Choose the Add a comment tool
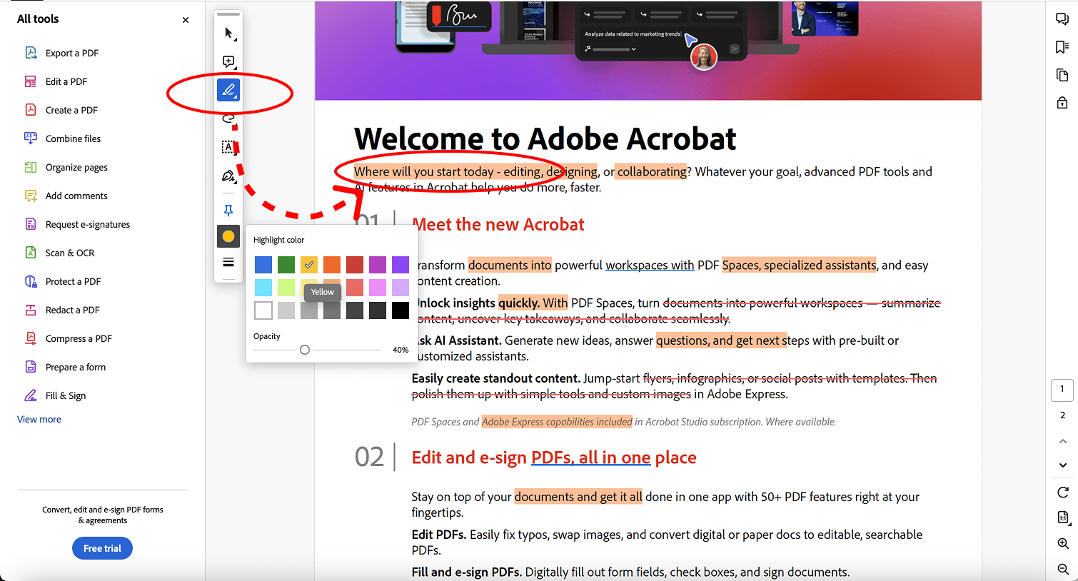1078x581 pixels. pyautogui.click(x=228, y=62)
